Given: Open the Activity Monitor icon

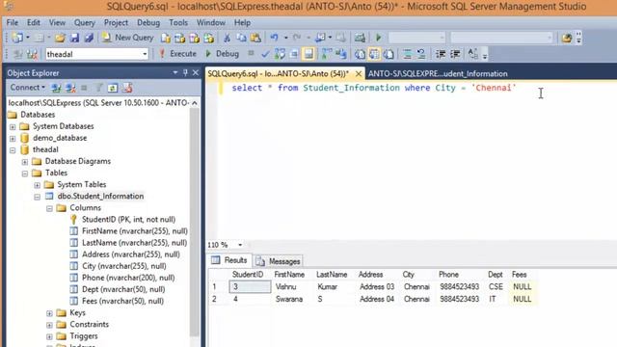Looking at the screenshot, I should pos(360,38).
